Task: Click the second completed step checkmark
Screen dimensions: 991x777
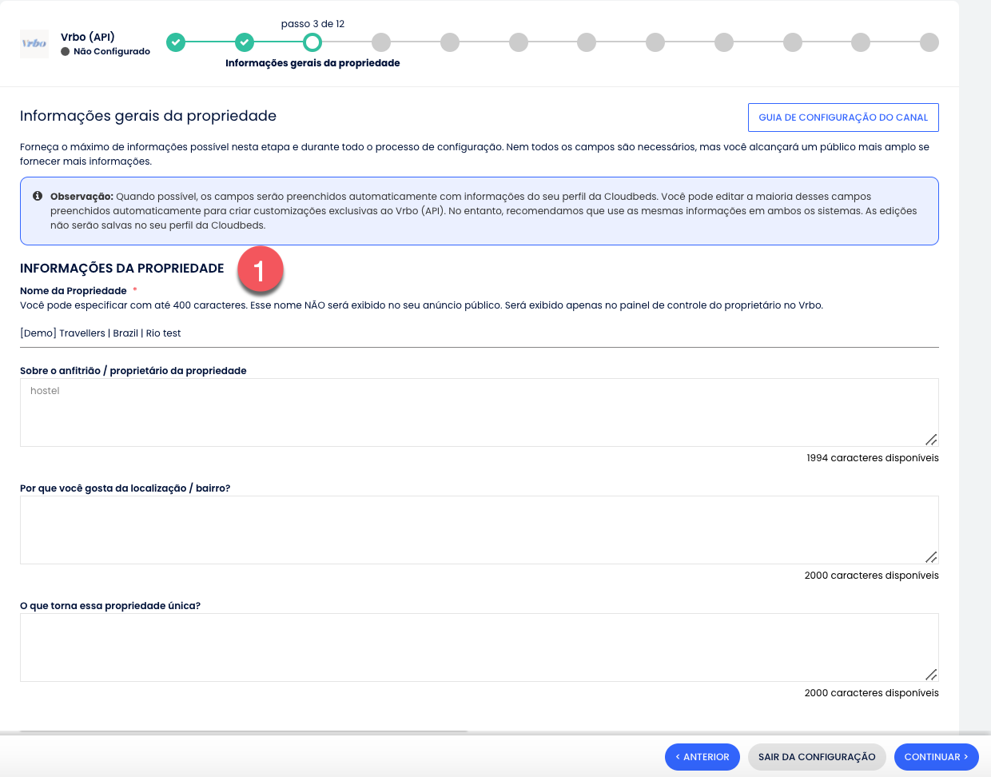Action: [x=245, y=42]
